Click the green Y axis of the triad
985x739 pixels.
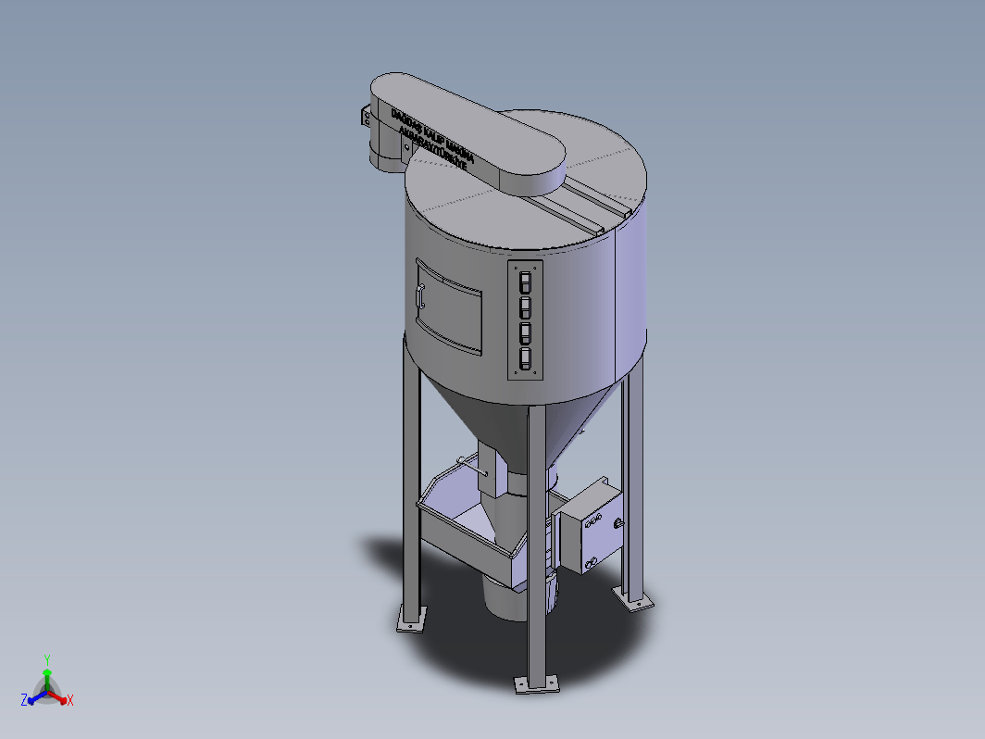click(47, 675)
